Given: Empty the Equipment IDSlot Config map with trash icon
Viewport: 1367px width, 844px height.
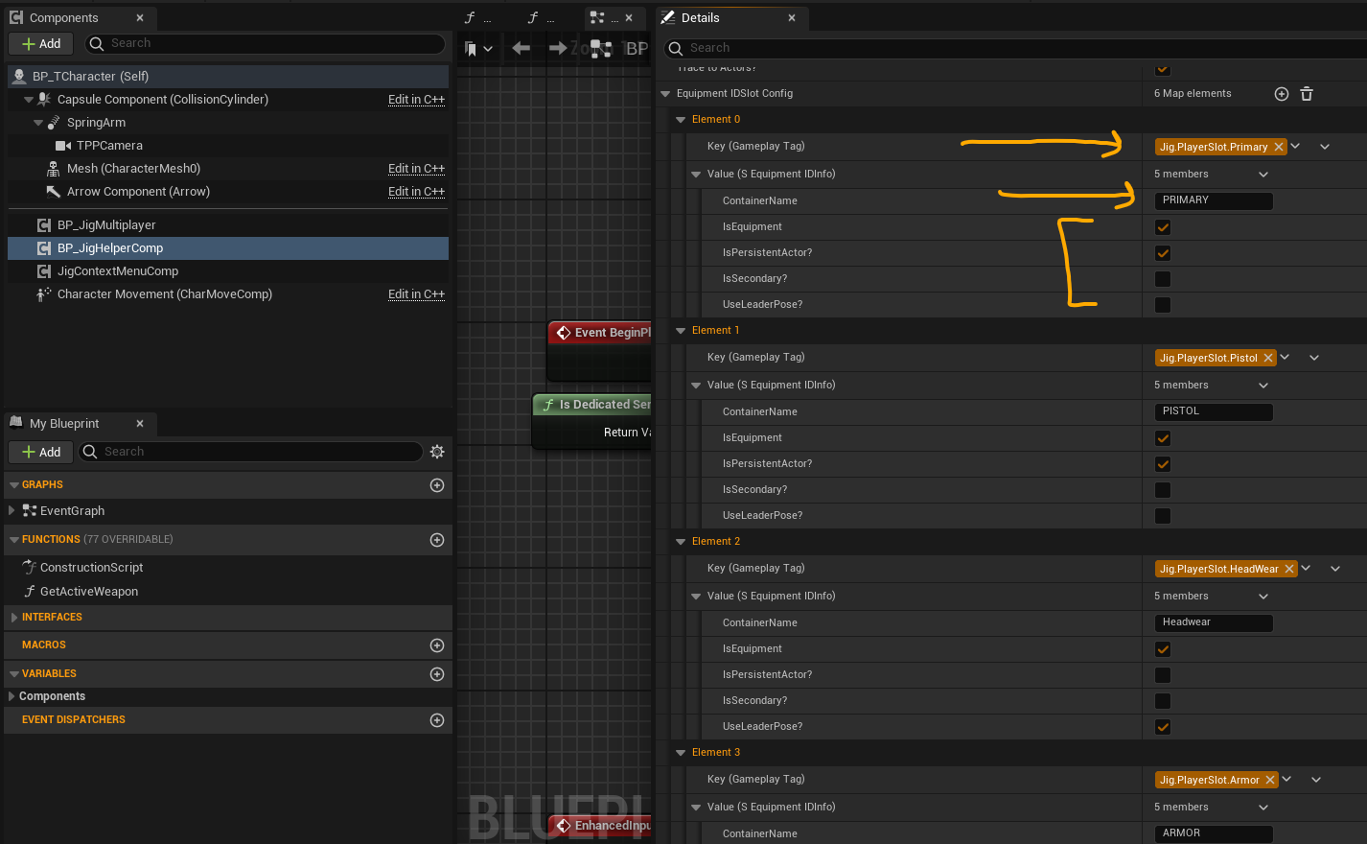Looking at the screenshot, I should click(1307, 94).
